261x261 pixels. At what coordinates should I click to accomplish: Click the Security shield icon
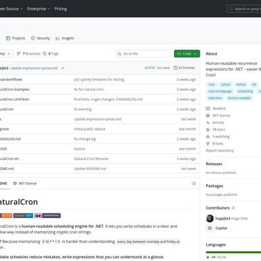[x=33, y=38]
